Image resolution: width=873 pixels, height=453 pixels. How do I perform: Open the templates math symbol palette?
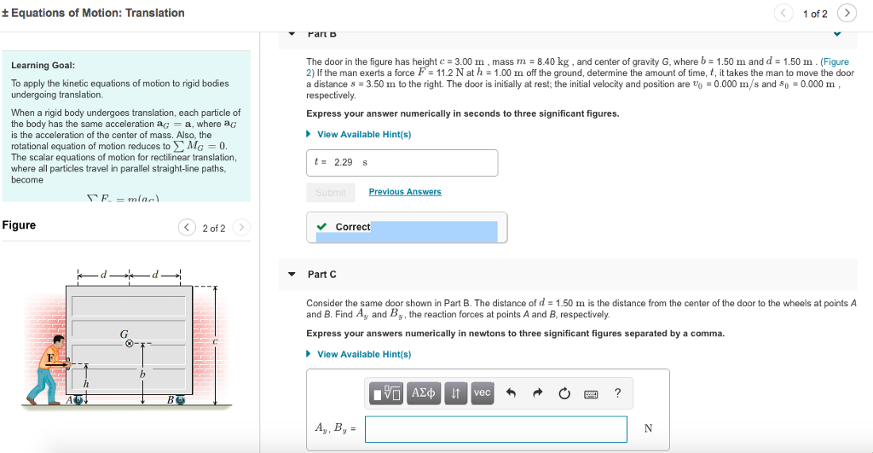pos(386,393)
